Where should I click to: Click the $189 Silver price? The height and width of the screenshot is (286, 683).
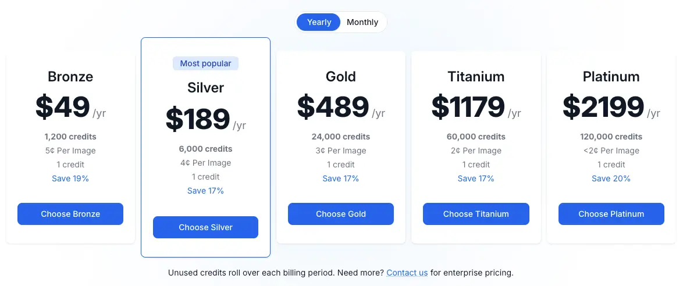[x=198, y=119]
